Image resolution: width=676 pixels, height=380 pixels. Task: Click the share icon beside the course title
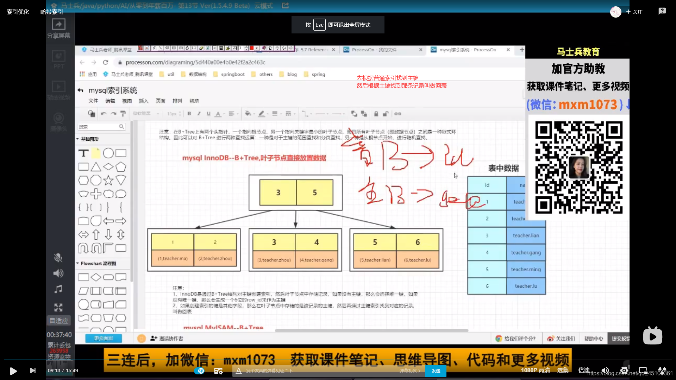285,6
